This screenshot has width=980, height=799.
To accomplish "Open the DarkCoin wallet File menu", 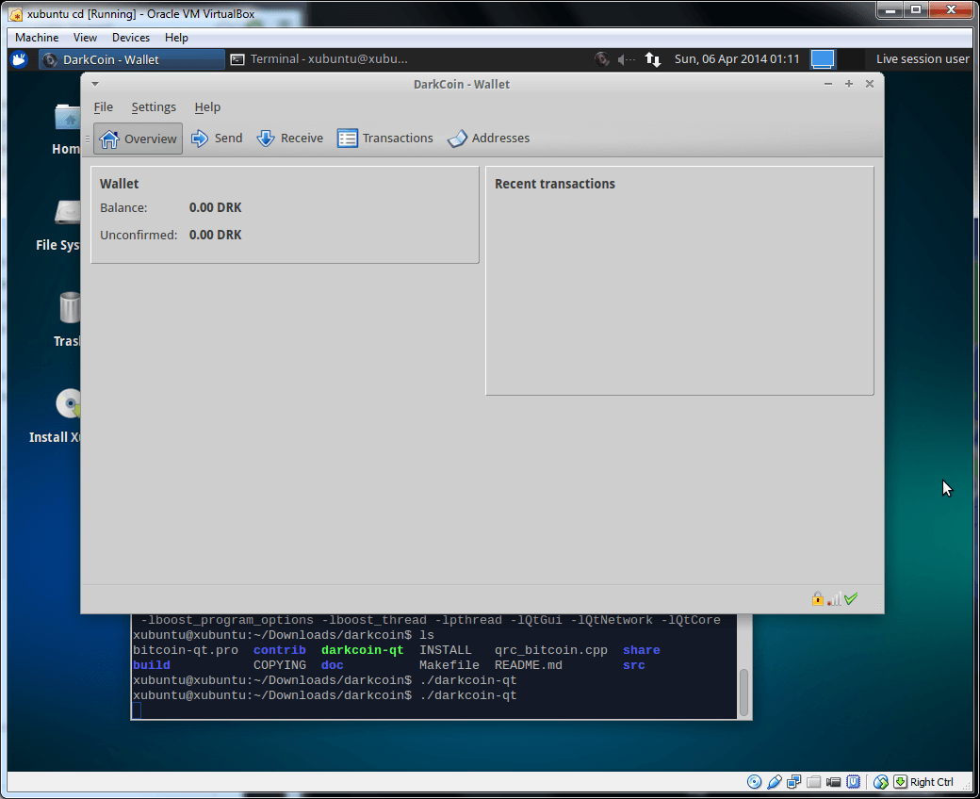I will (x=103, y=106).
